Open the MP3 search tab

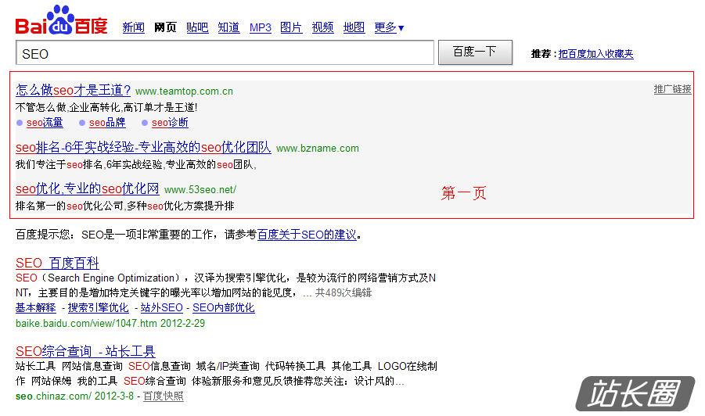coord(261,28)
